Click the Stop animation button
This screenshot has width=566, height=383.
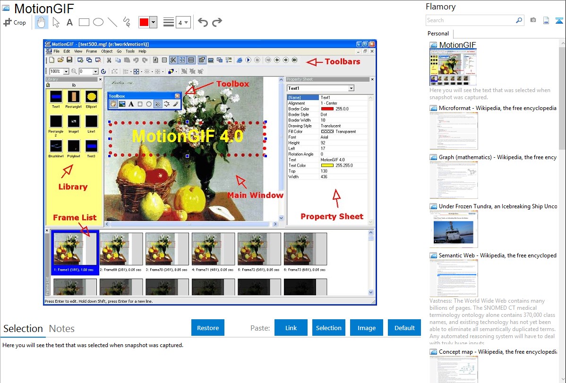[x=257, y=60]
